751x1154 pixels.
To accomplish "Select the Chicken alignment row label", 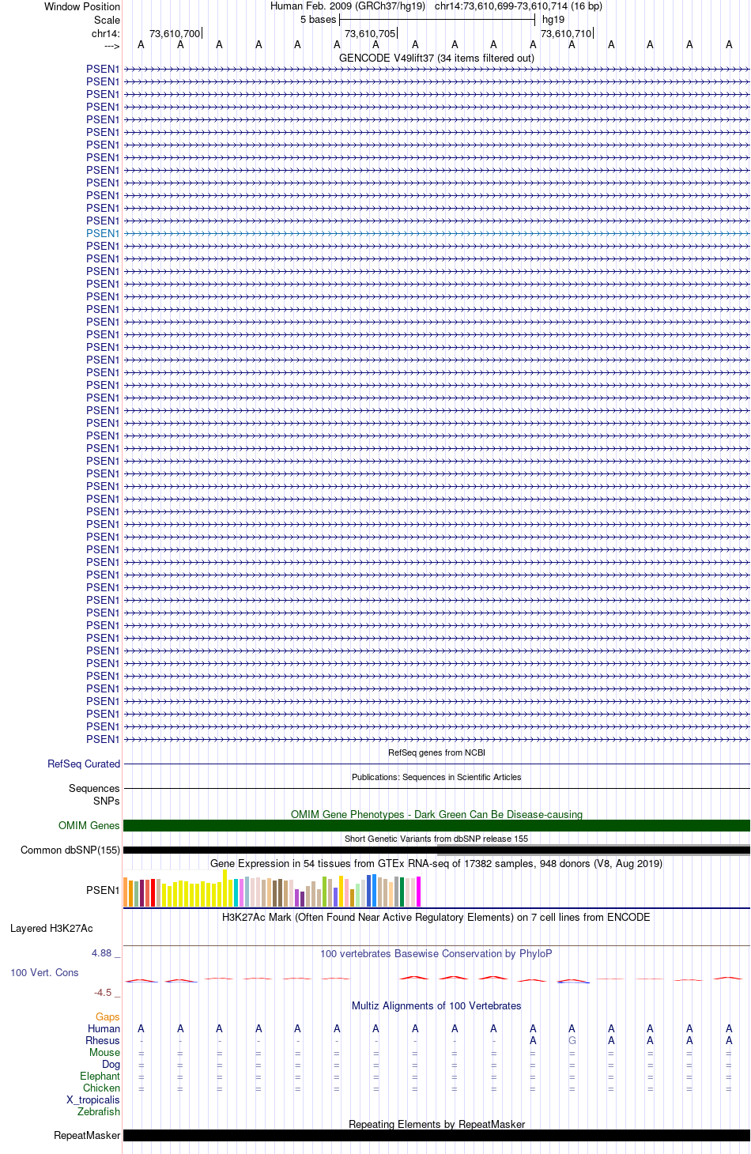I will 101,1088.
